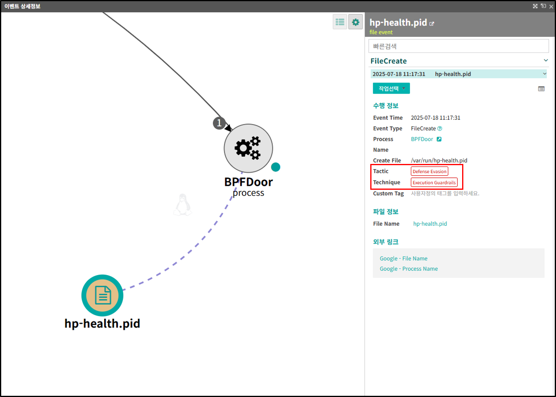The image size is (556, 397).
Task: Open Google - Process Name link
Action: 409,269
